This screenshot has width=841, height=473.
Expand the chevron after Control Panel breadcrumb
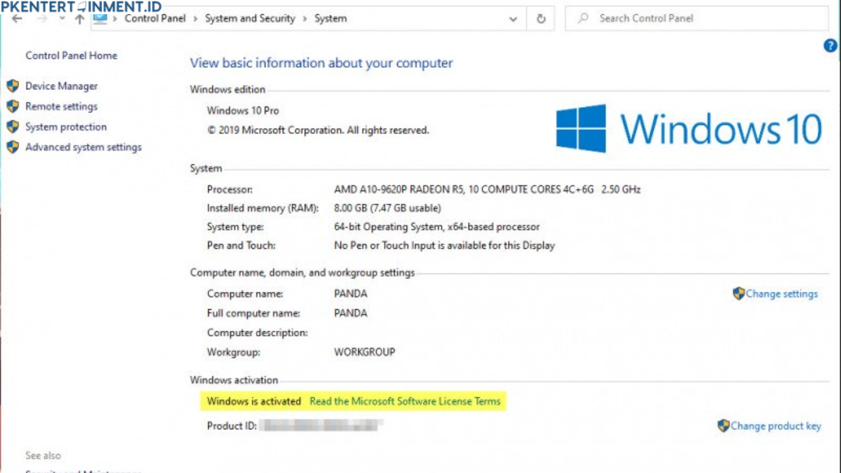click(196, 19)
